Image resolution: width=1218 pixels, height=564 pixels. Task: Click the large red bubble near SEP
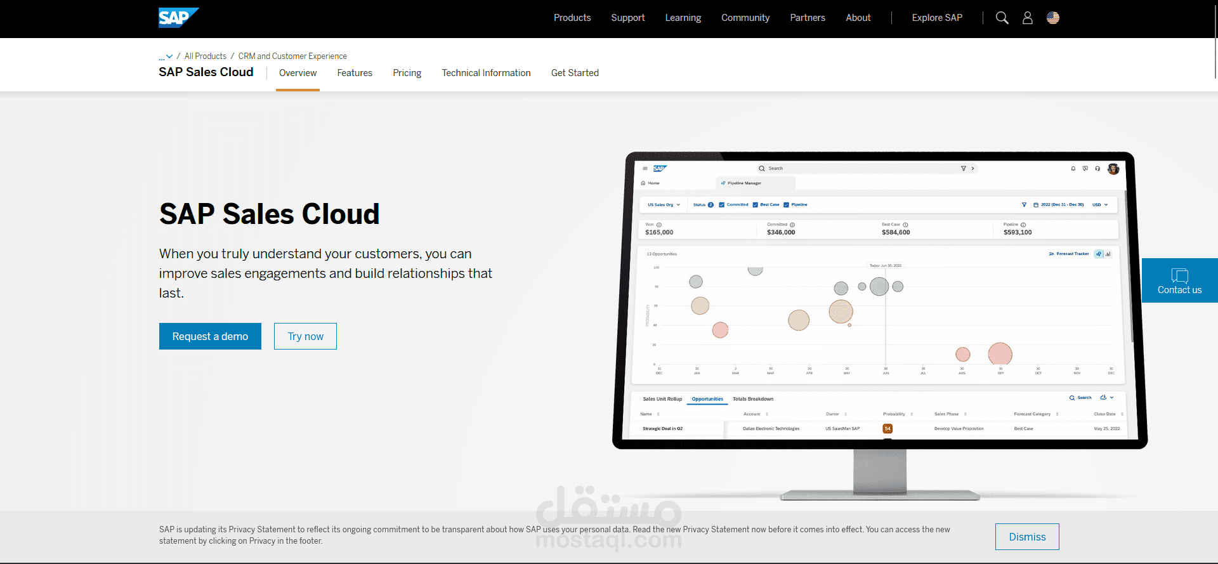(1000, 354)
